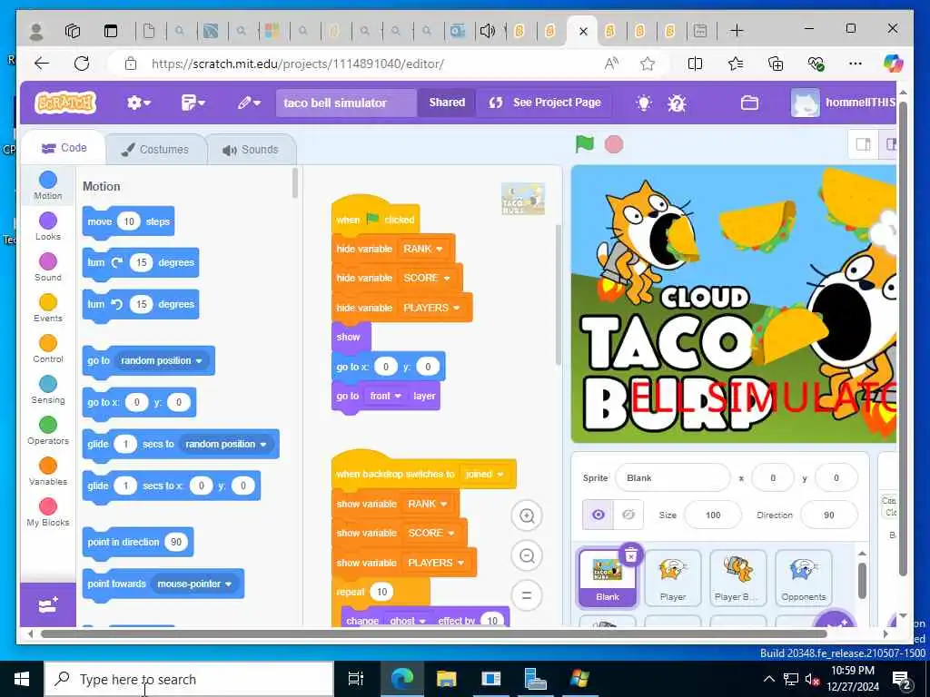Open the Debug bug icon
The width and height of the screenshot is (930, 697).
click(x=676, y=103)
